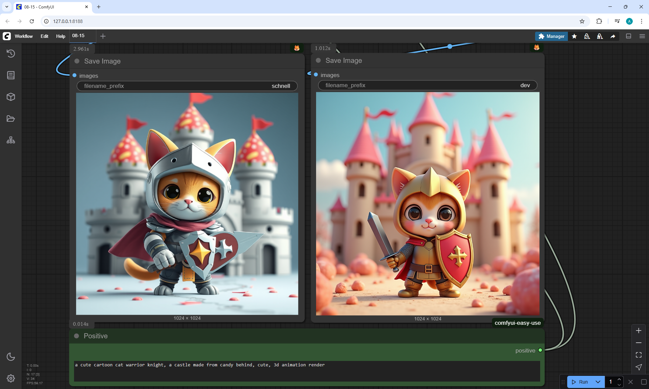Open the hamburger menu at top right

tap(642, 36)
